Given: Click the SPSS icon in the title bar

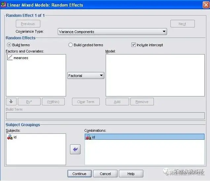Looking at the screenshot, I should [3, 5].
